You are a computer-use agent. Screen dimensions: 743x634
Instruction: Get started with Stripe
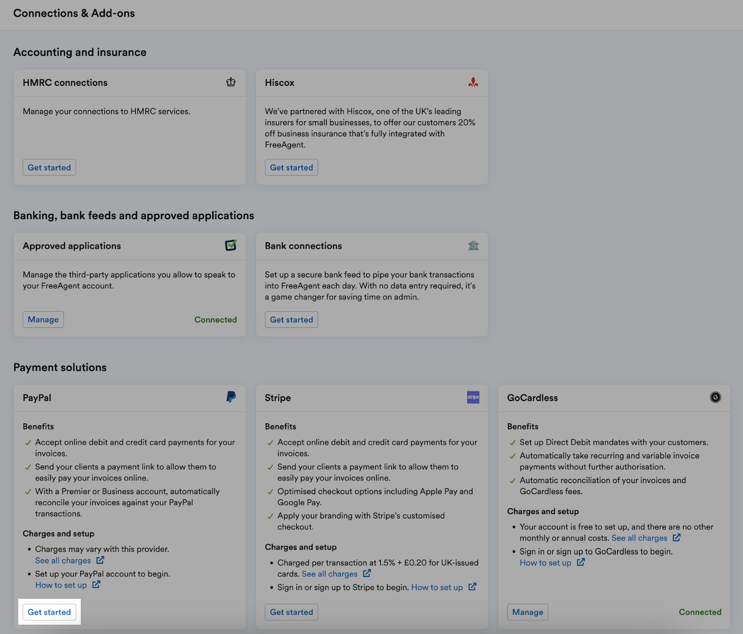tap(292, 612)
